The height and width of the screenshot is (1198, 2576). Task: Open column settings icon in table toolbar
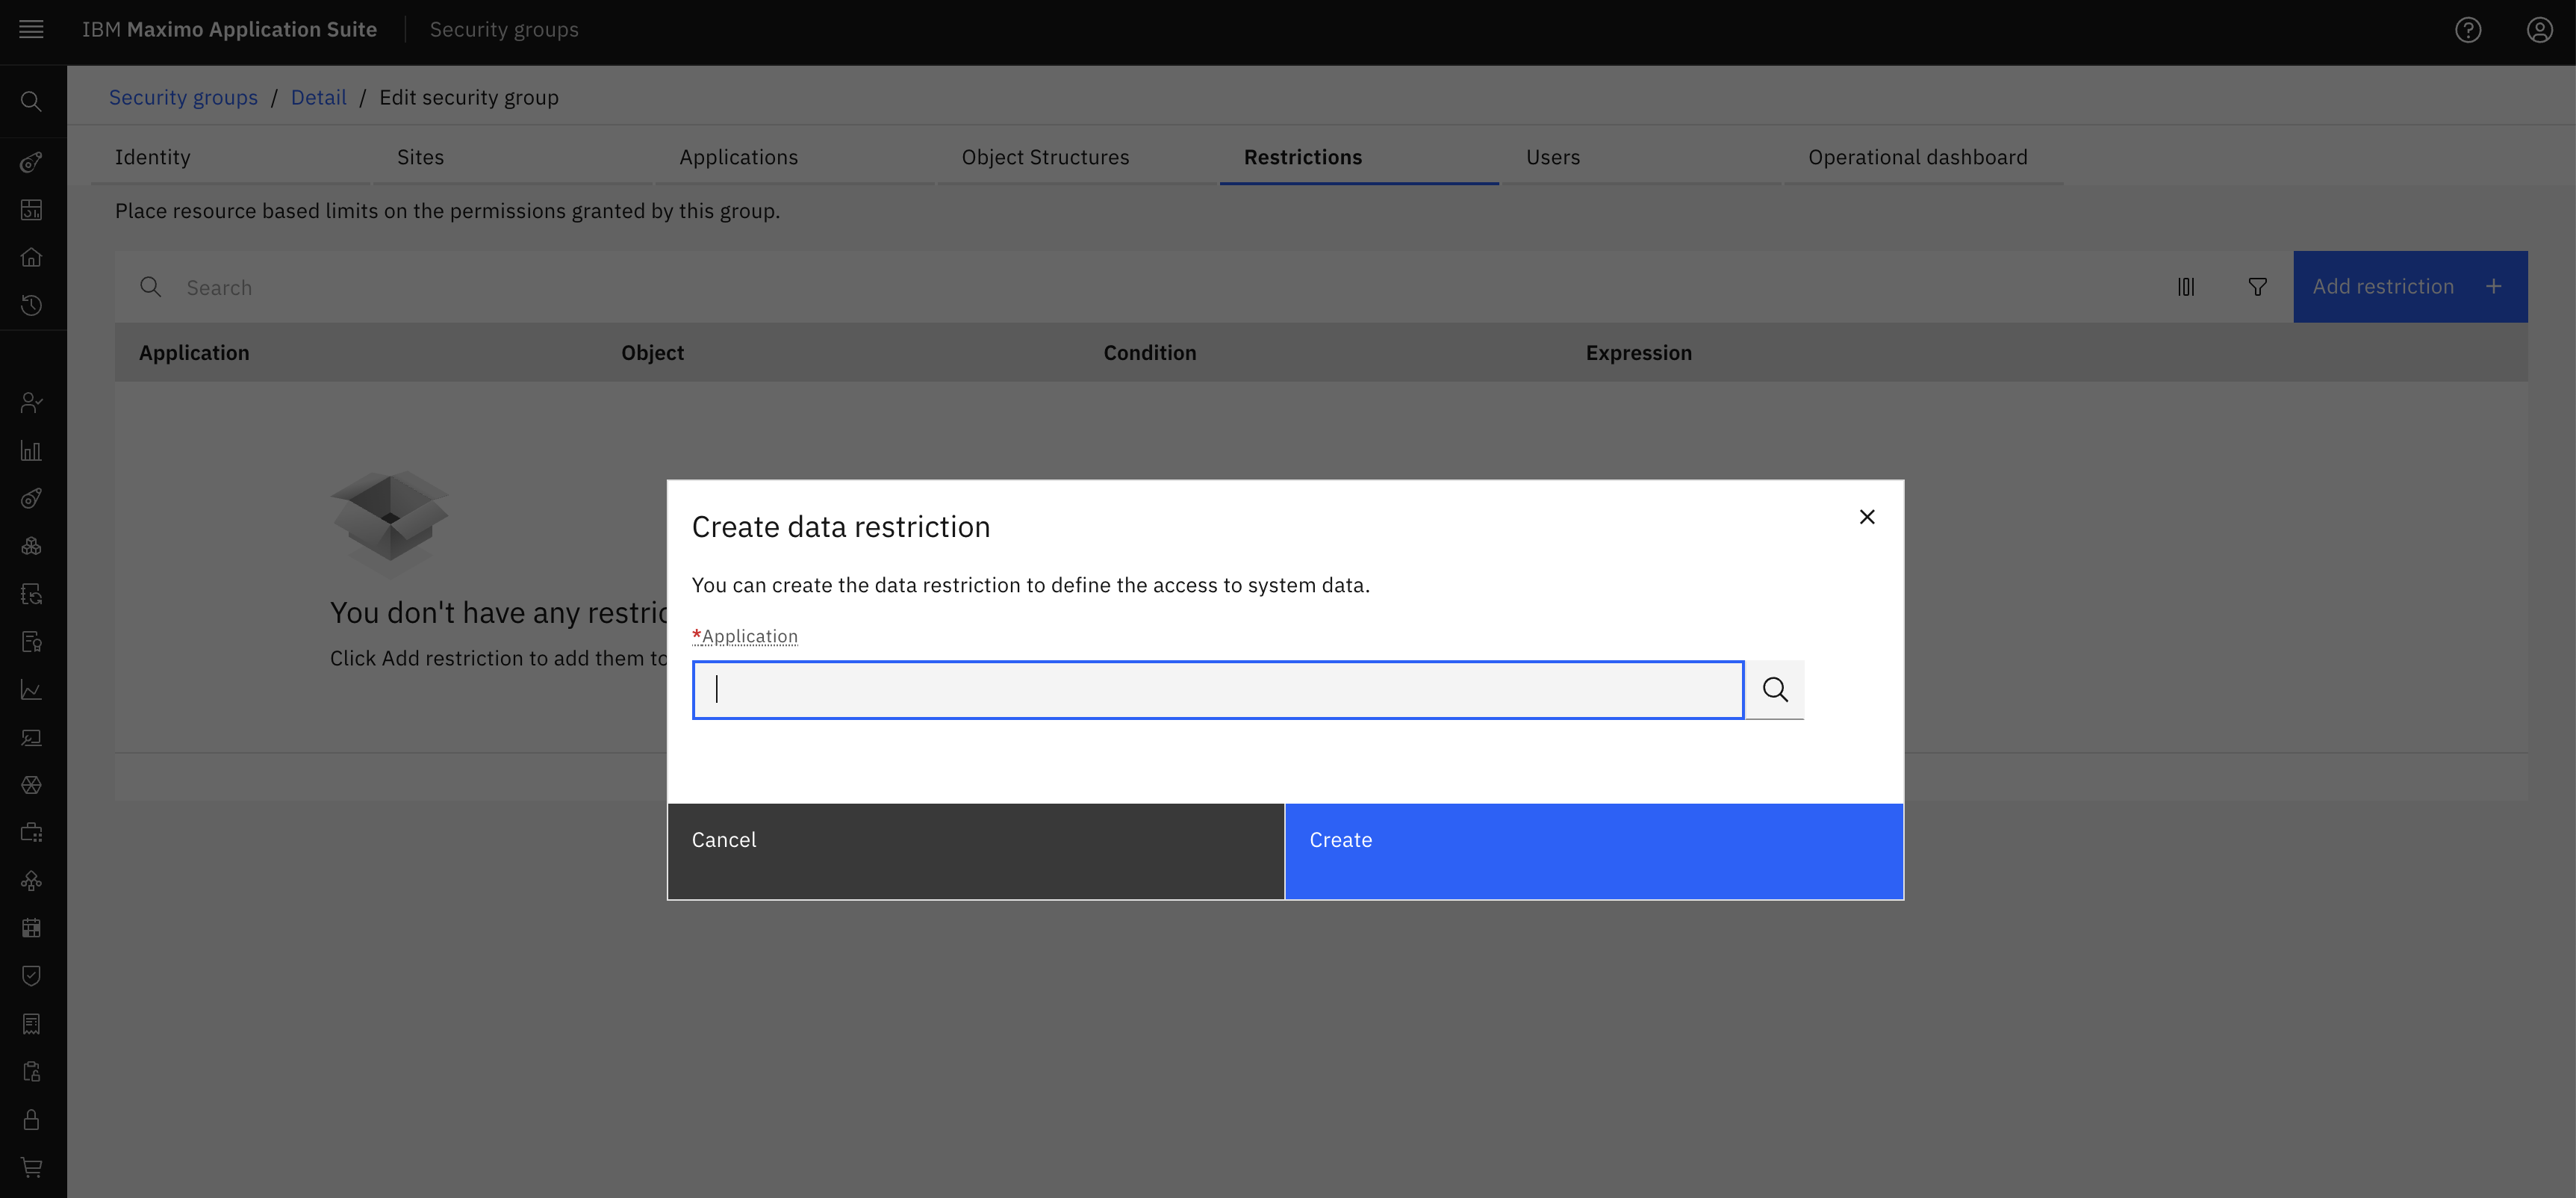tap(2186, 287)
